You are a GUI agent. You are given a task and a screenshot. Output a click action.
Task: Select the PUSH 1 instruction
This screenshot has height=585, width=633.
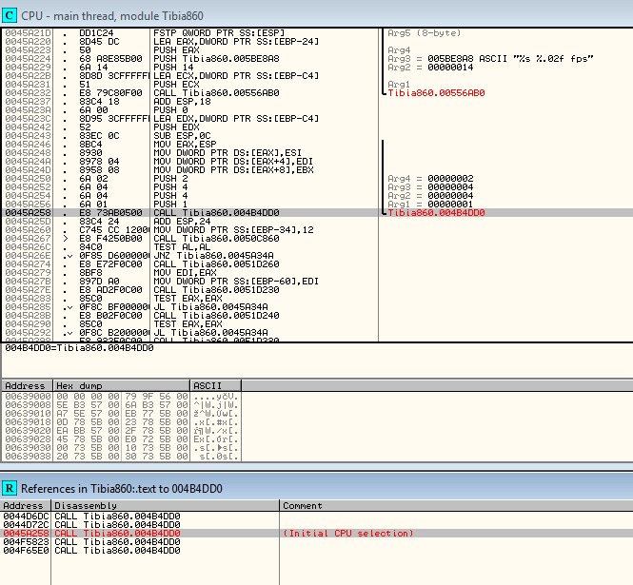170,205
